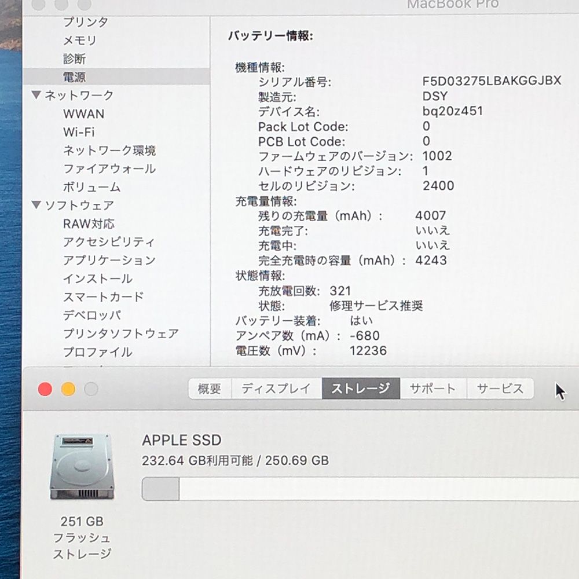The width and height of the screenshot is (579, 579).
Task: Switch to the ディスプレイ tab
Action: (276, 389)
